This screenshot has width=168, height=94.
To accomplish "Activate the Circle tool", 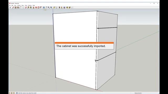I will pos(18,8).
